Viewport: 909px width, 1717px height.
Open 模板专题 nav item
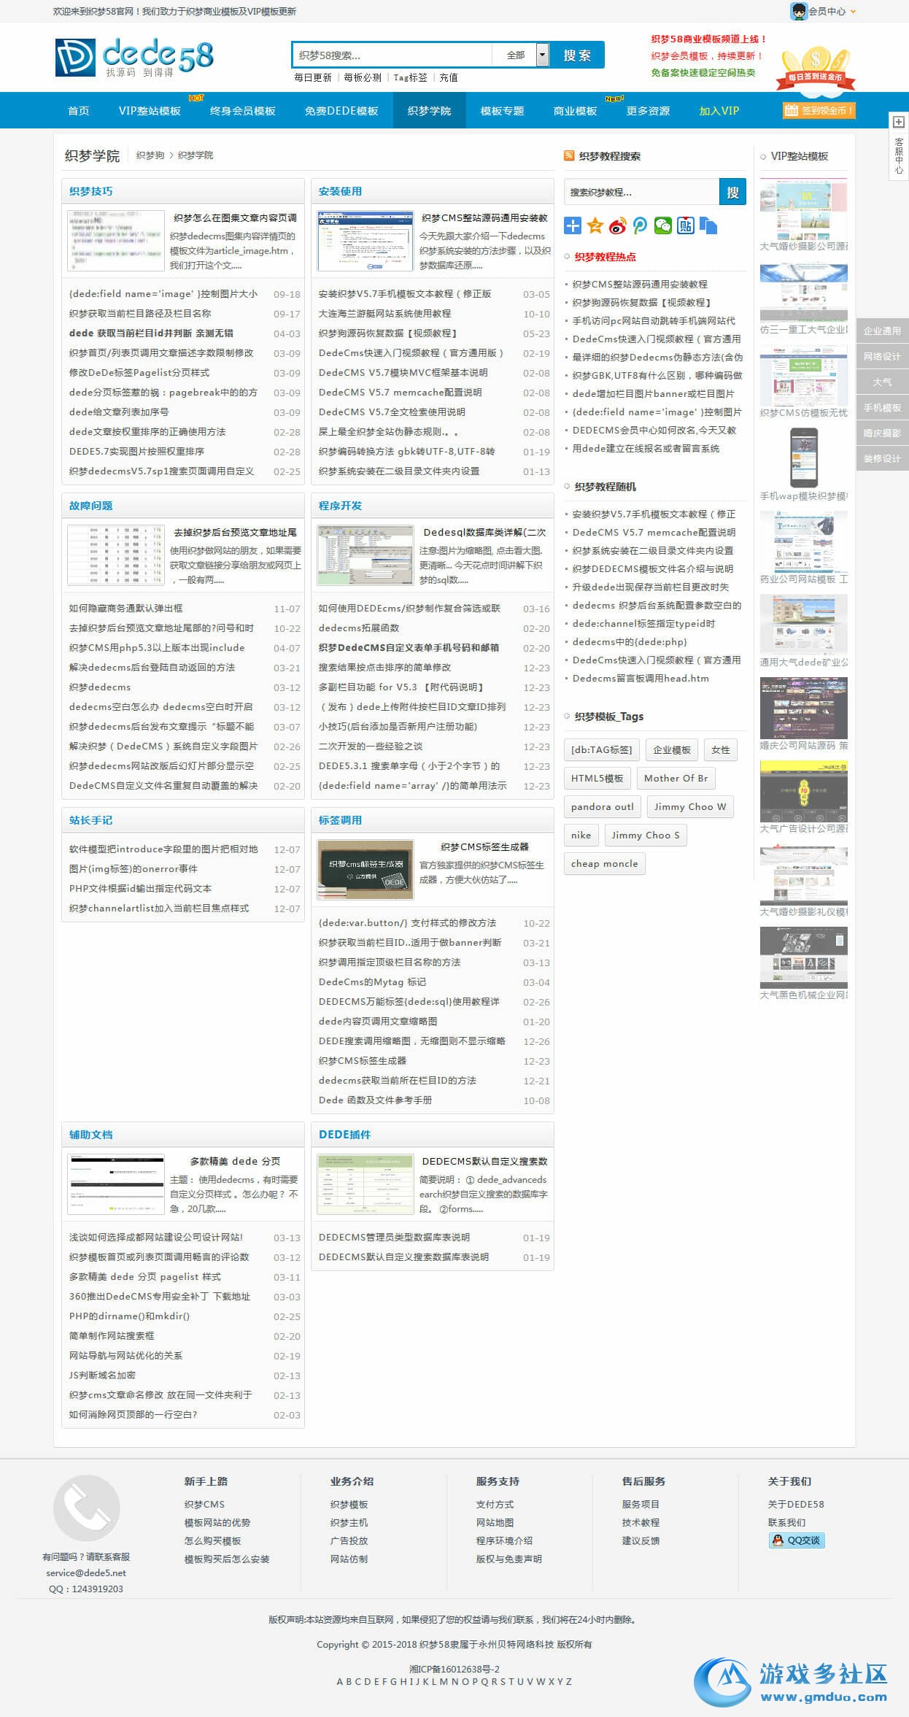(x=502, y=111)
